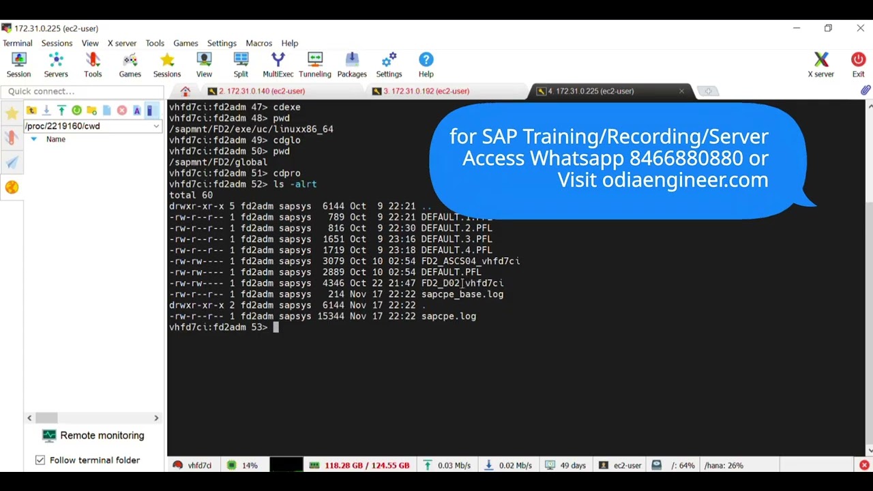
Task: Click the View monitor toolbar icon
Action: point(204,65)
